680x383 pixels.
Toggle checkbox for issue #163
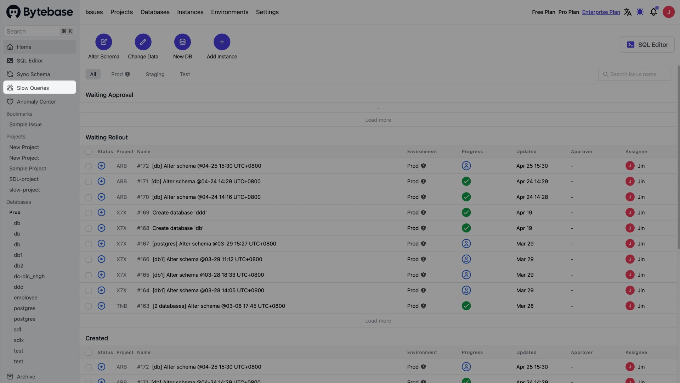click(x=88, y=306)
